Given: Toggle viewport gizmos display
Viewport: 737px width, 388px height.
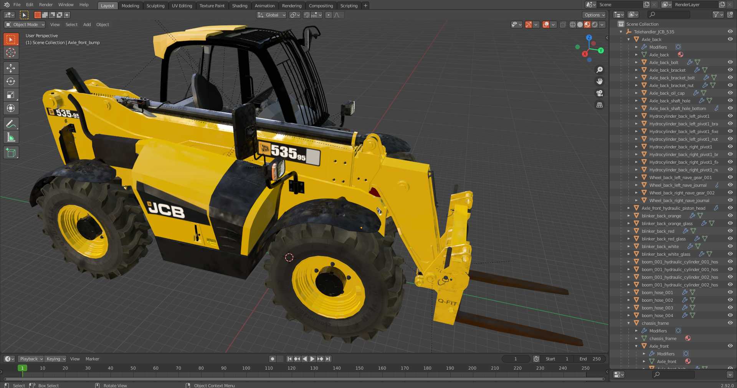Looking at the screenshot, I should coord(529,25).
